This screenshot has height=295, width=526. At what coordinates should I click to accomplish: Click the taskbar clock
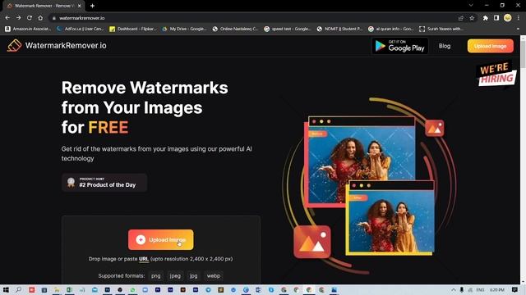(x=496, y=290)
